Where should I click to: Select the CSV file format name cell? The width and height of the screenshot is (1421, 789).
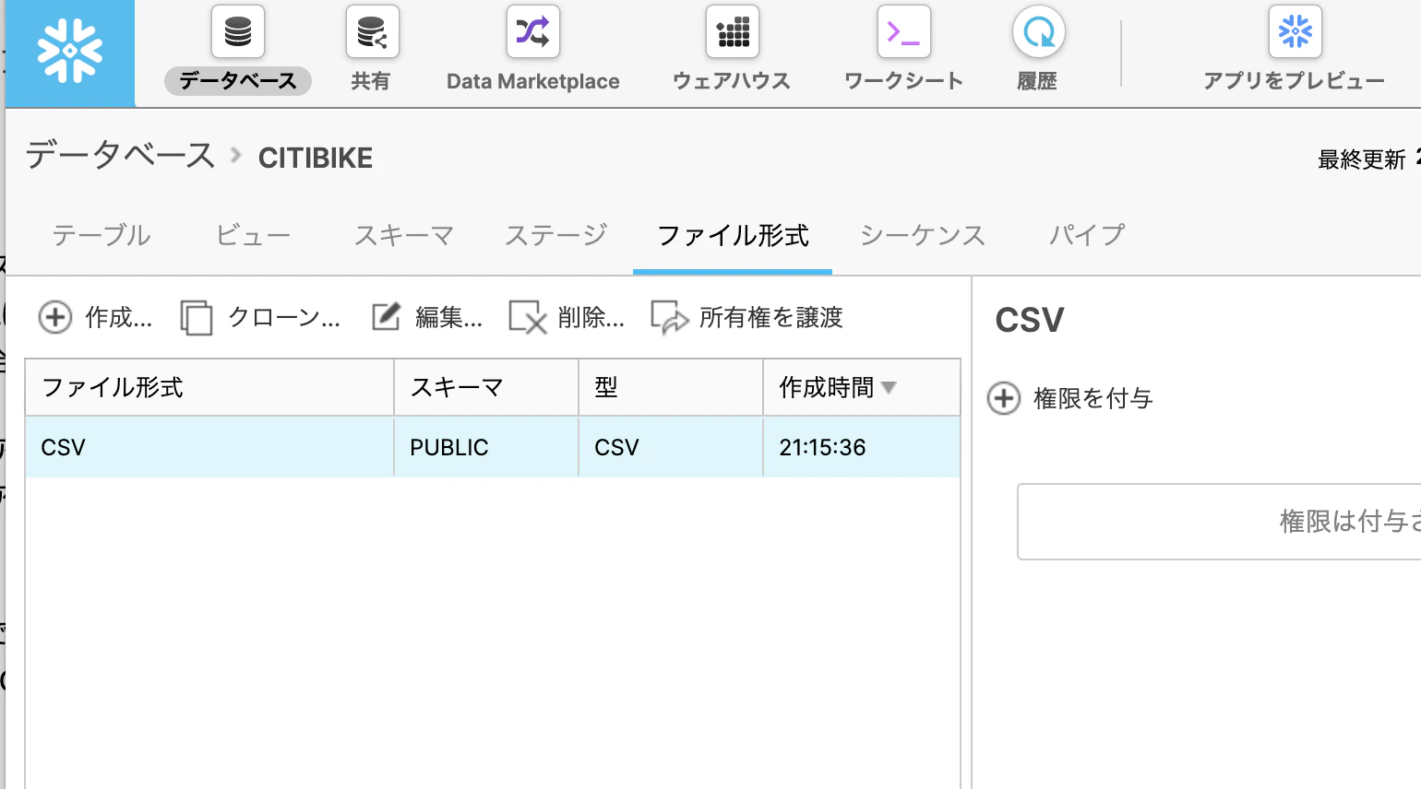click(209, 447)
